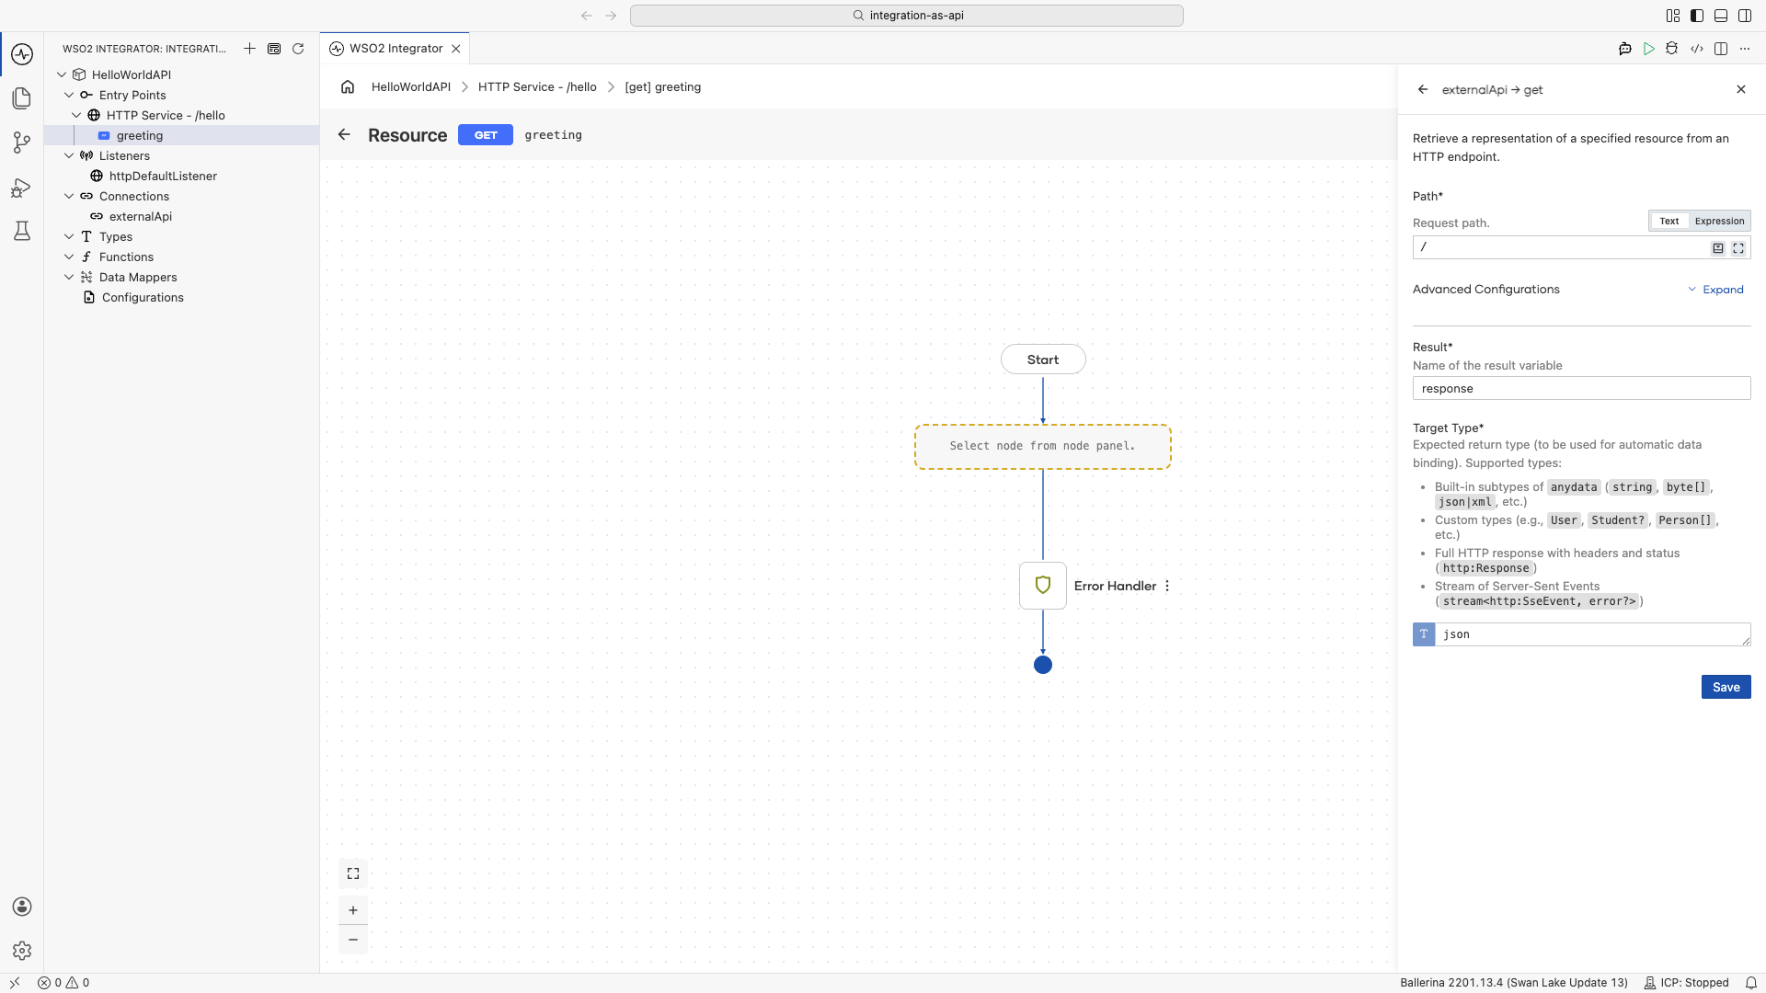Click HelloWorldAPI in the breadcrumb
Viewport: 1766px width, 993px height.
(411, 86)
